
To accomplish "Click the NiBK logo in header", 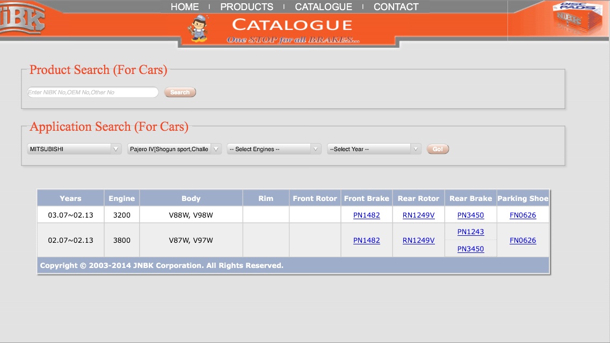I will coord(23,20).
